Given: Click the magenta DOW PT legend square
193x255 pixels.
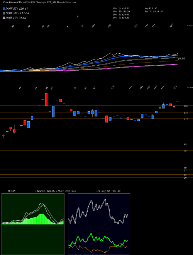Looking at the screenshot, I should click(4, 18).
